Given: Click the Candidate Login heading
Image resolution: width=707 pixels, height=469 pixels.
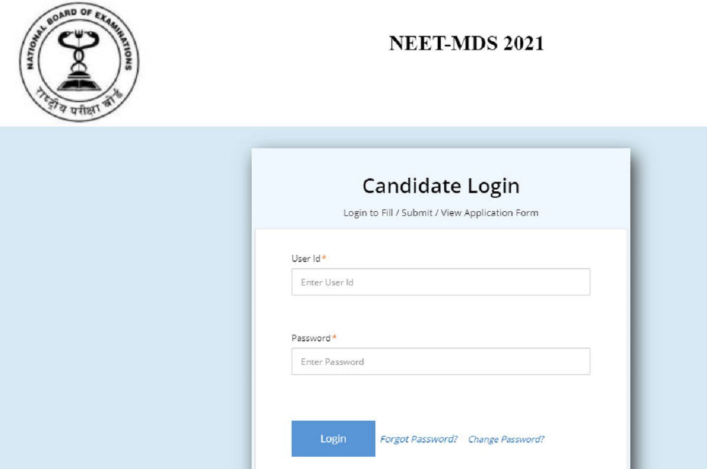Looking at the screenshot, I should point(441,186).
